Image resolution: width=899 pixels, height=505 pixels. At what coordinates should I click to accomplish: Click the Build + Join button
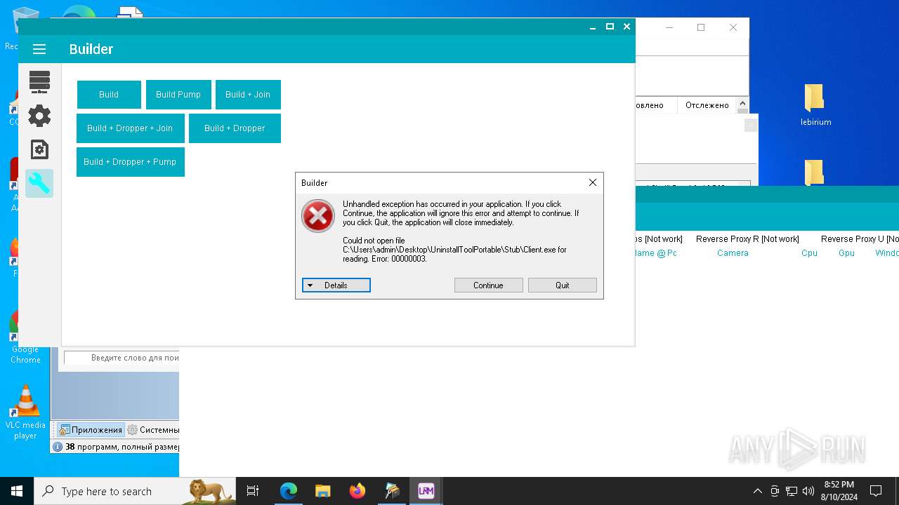pos(248,95)
